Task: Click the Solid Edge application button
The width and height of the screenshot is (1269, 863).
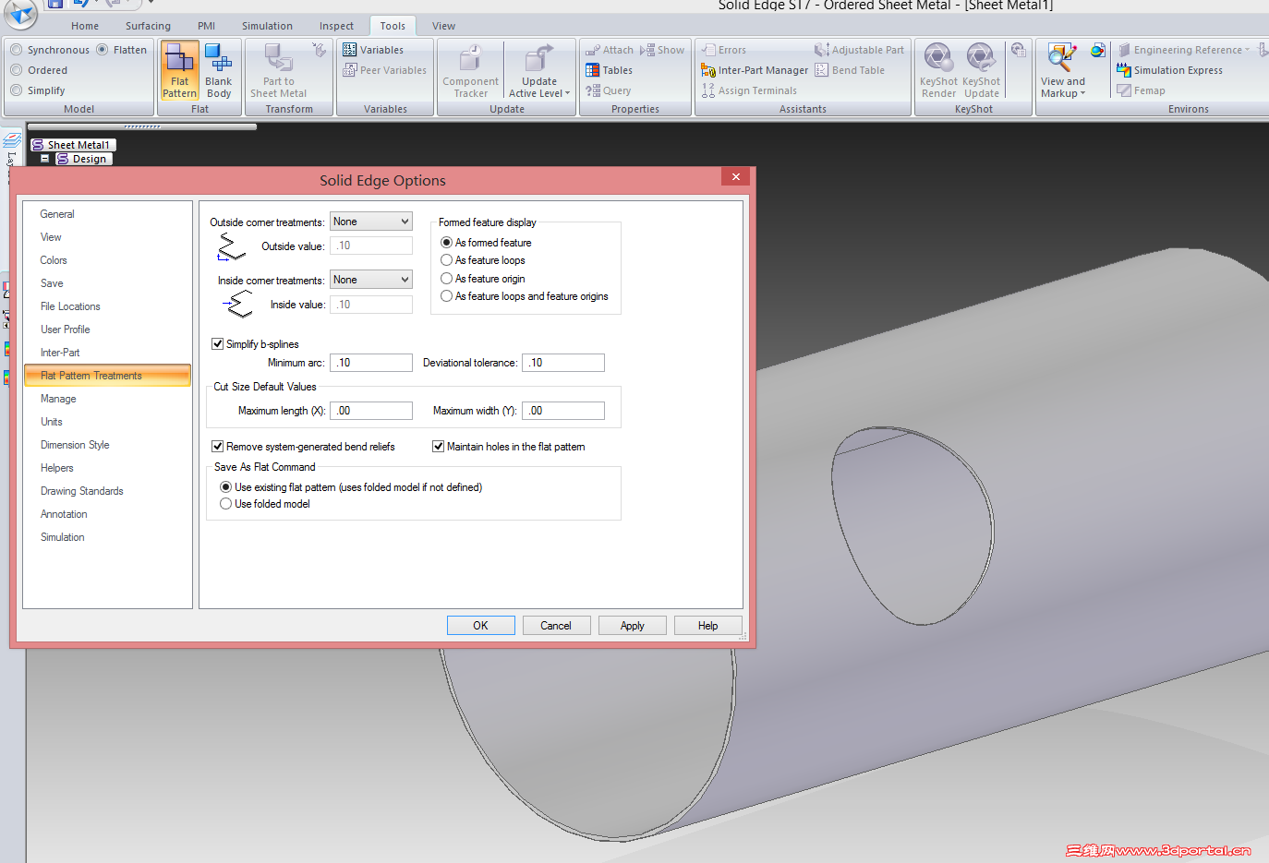Action: point(20,13)
